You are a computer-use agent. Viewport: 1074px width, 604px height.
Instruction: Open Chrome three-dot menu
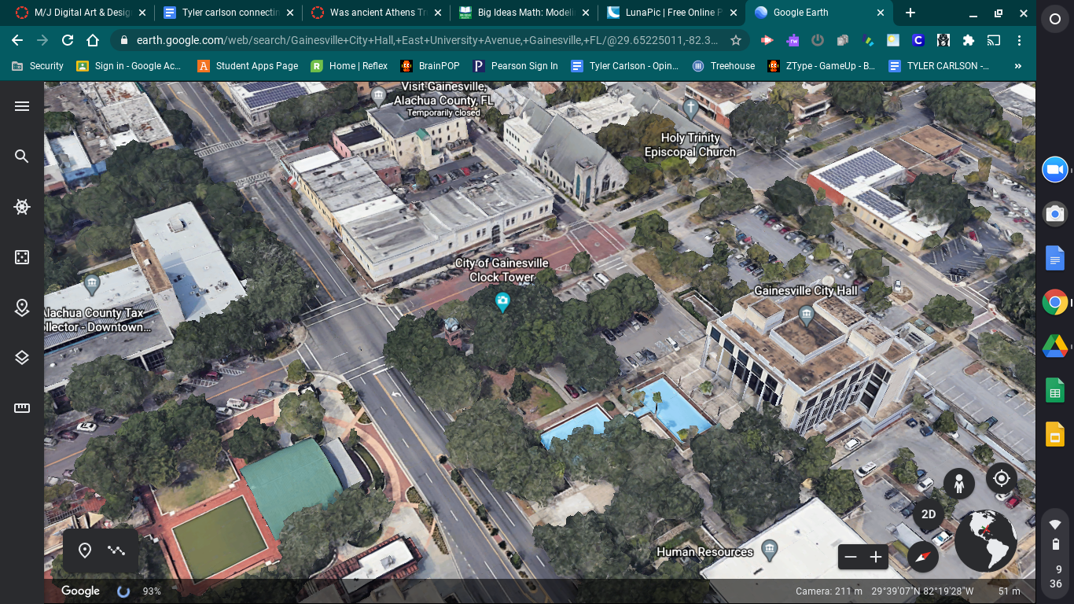tap(1020, 40)
